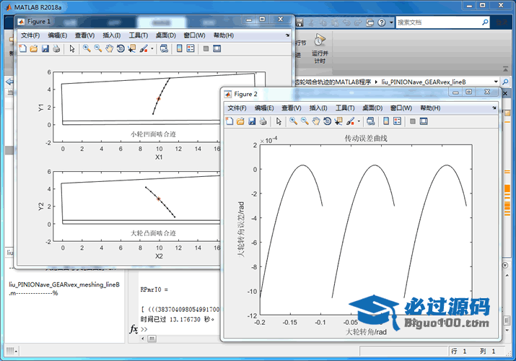Screen dimensions: 516x361
Task: Click the search magnifier in 搜索文档 box
Action: pos(485,22)
